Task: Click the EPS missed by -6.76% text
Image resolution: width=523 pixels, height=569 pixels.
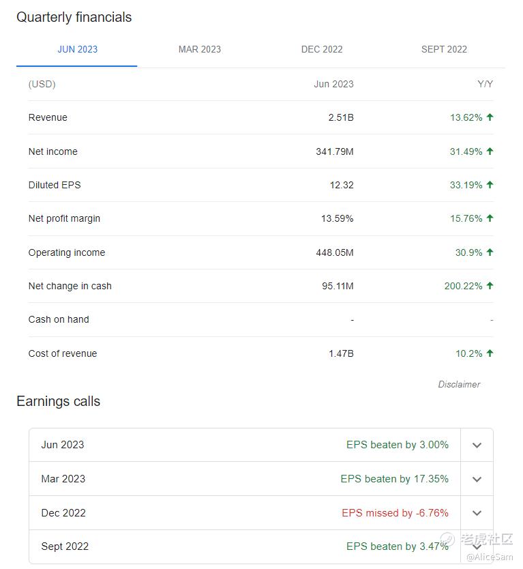Action: click(x=395, y=513)
